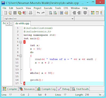Image resolution: width=106 pixels, height=98 pixels.
Task: Open the Edit menu
Action: pos(11,8)
